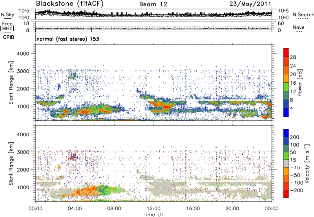The height and width of the screenshot is (217, 314).
Task: Click the '24' label on Power colorbar
Action: point(293,66)
